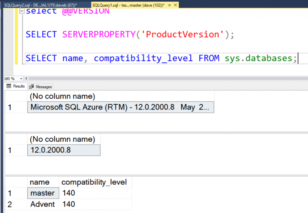Open the 180 % zoom dropdown
This screenshot has width=308, height=213.
[21, 79]
